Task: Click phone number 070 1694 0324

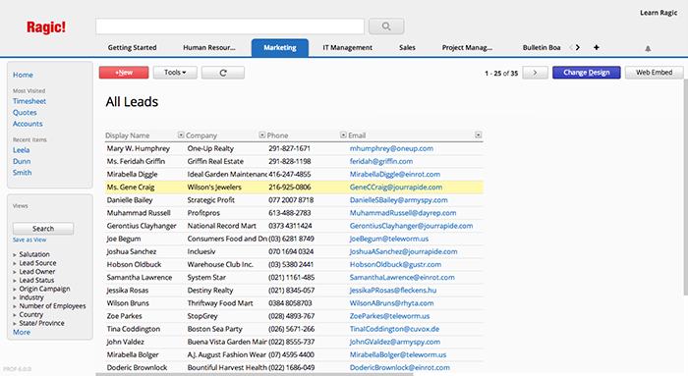Action: pos(291,251)
